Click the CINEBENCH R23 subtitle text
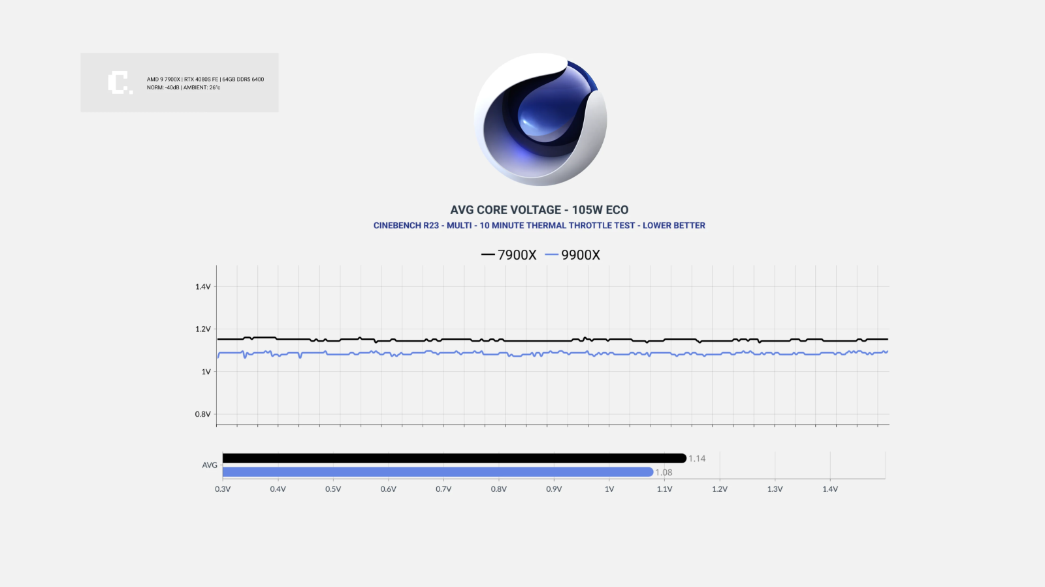This screenshot has height=587, width=1045. tap(539, 226)
